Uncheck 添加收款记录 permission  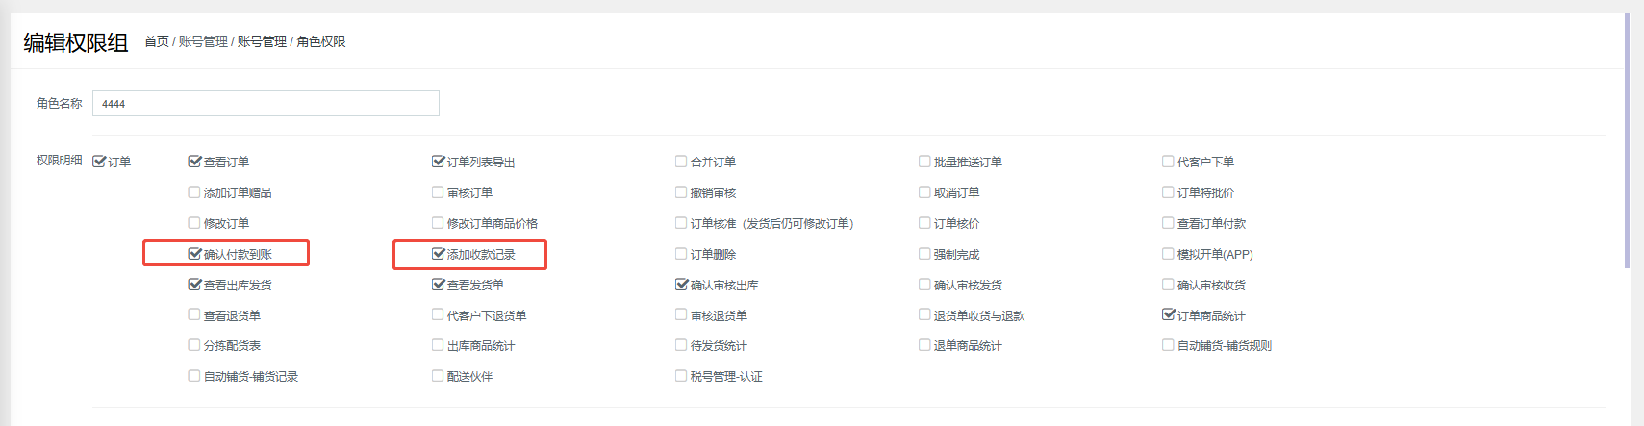(438, 254)
